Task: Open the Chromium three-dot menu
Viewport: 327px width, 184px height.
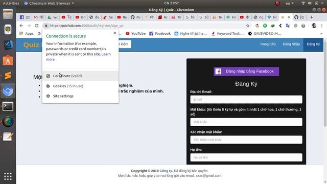Action: pos(322,26)
